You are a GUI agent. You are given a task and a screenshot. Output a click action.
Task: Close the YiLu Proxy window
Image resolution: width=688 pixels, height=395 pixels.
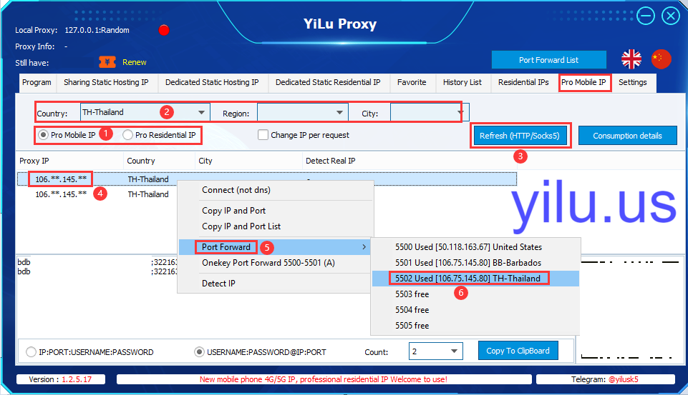pos(671,16)
